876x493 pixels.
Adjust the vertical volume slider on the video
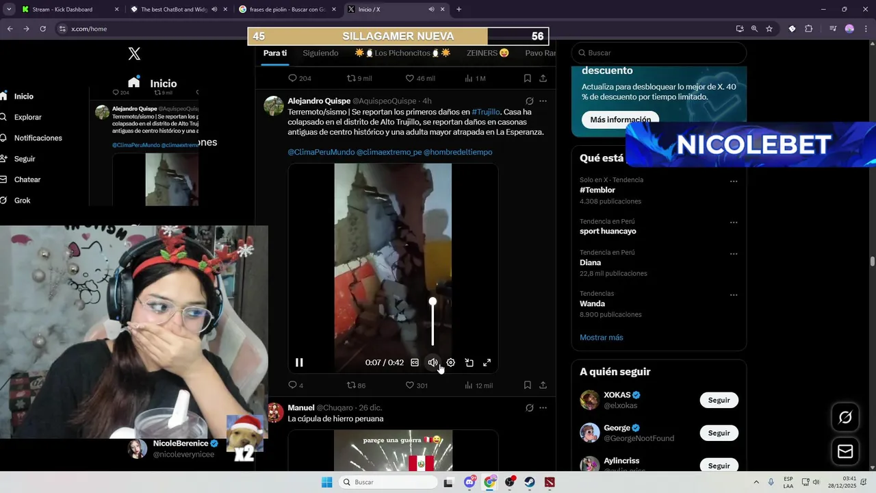point(433,322)
